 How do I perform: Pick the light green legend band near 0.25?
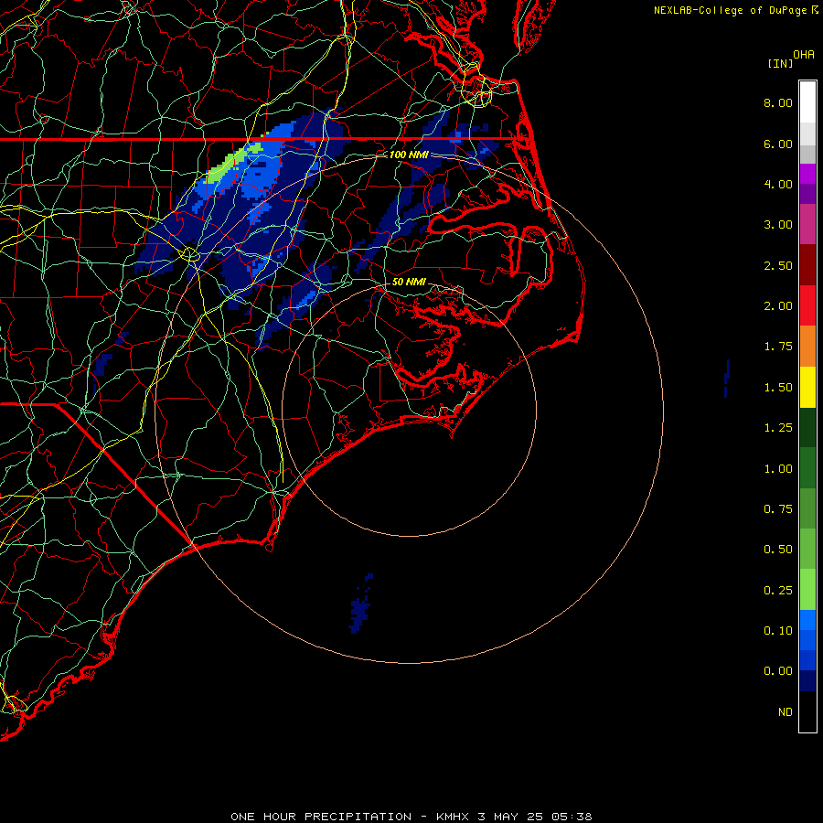[x=807, y=590]
